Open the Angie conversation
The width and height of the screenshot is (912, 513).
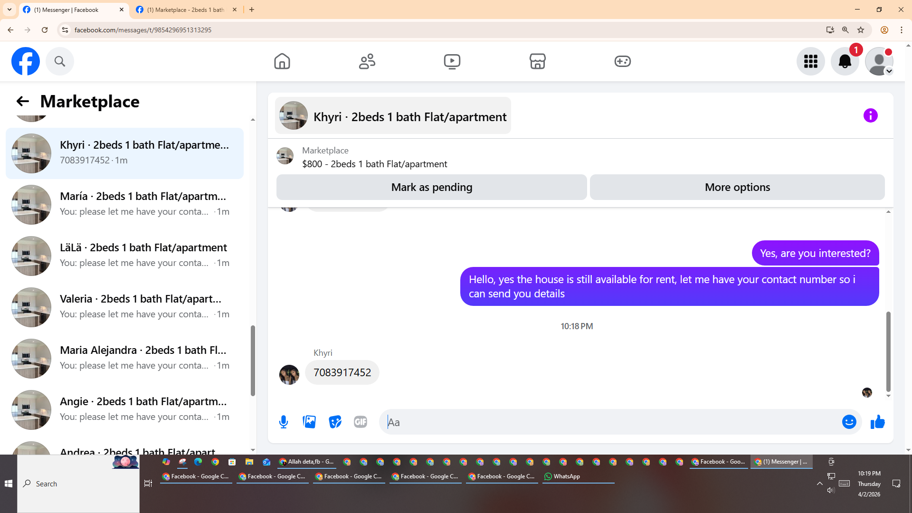pos(124,409)
